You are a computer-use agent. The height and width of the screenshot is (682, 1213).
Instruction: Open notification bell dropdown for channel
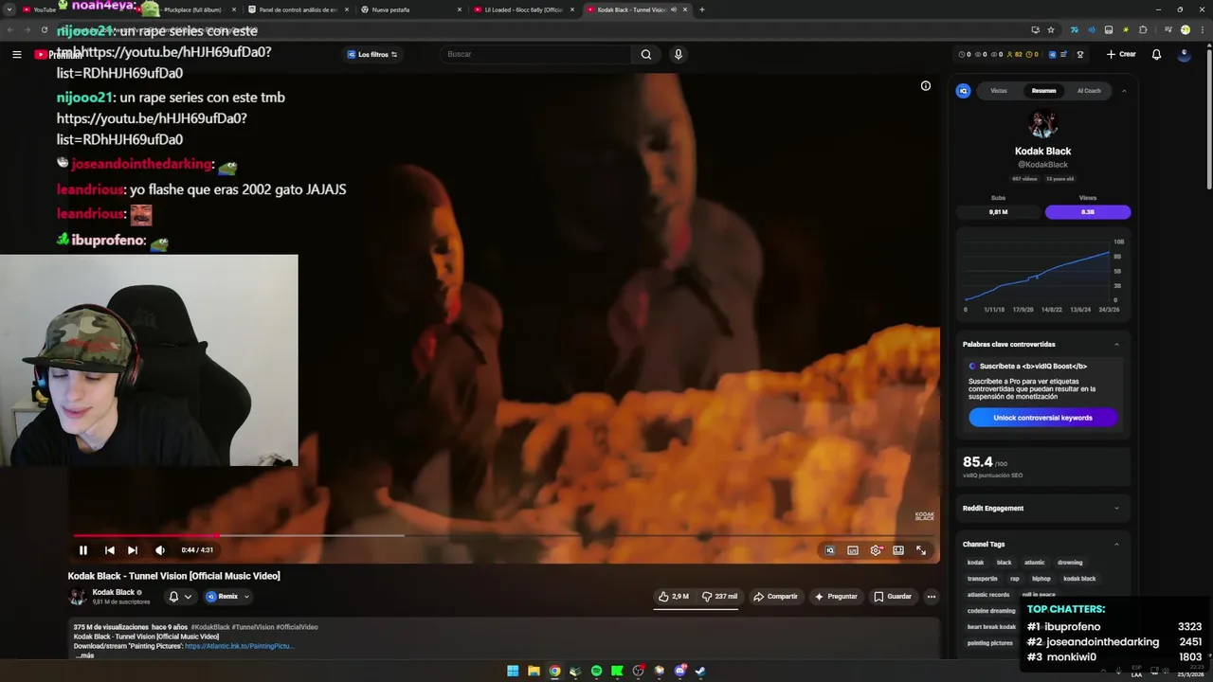click(x=179, y=597)
